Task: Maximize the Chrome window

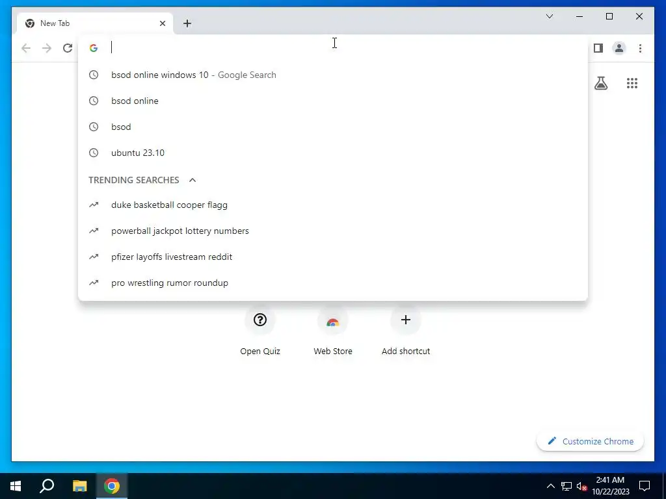Action: [x=609, y=16]
